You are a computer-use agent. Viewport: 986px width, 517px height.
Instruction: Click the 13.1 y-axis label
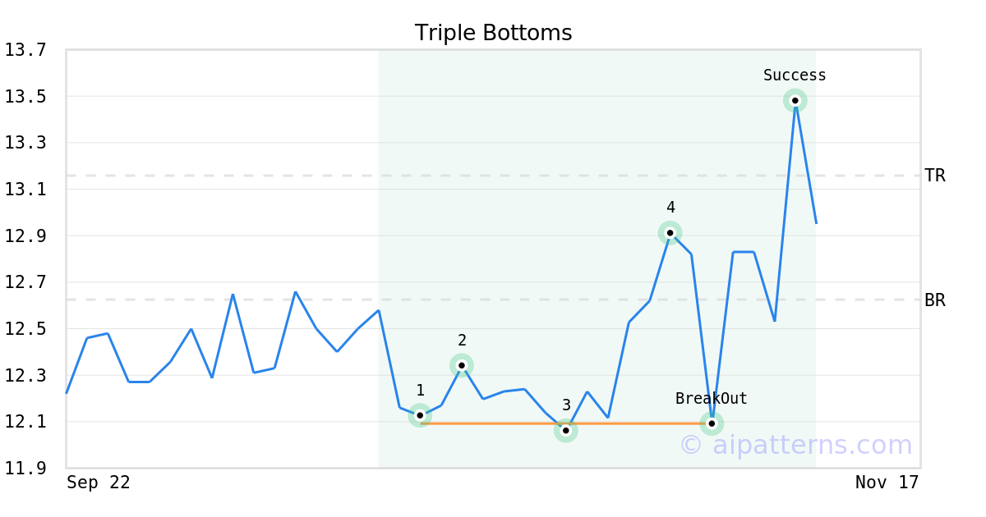25,190
